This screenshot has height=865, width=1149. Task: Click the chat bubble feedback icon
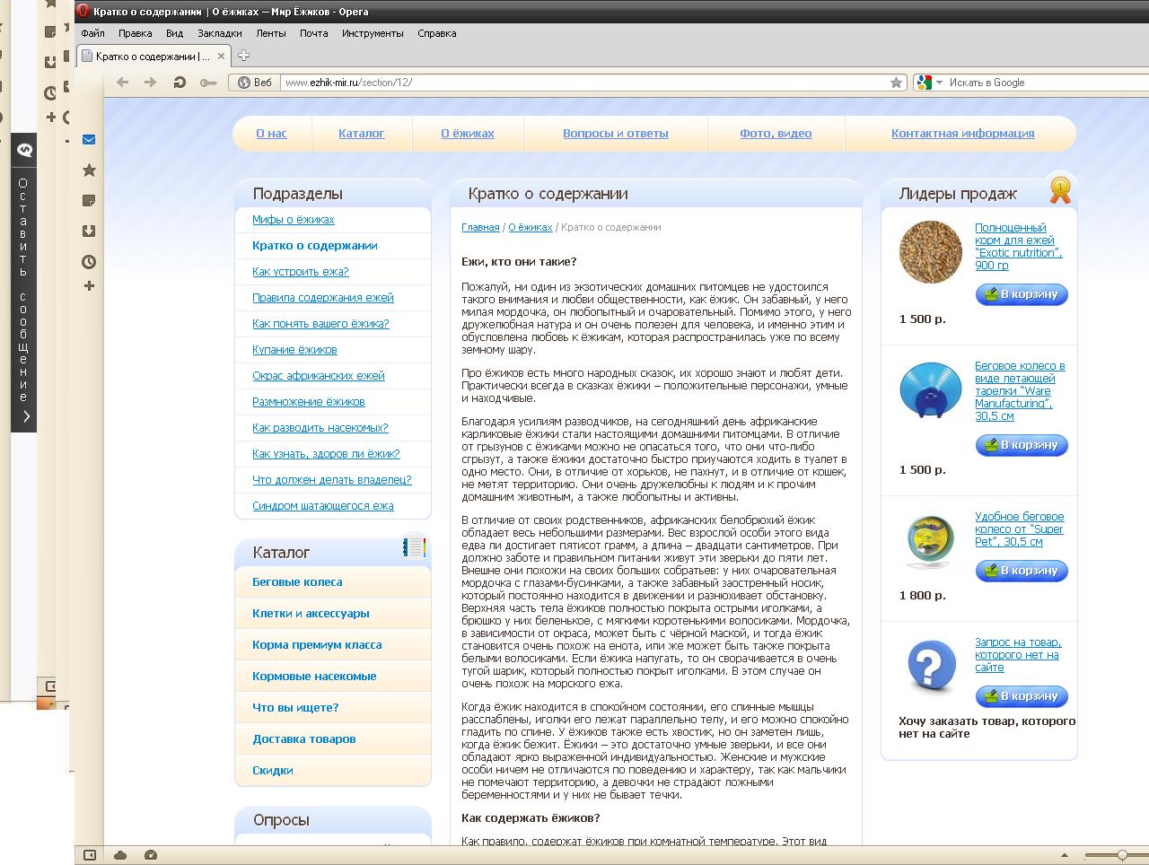[x=24, y=151]
